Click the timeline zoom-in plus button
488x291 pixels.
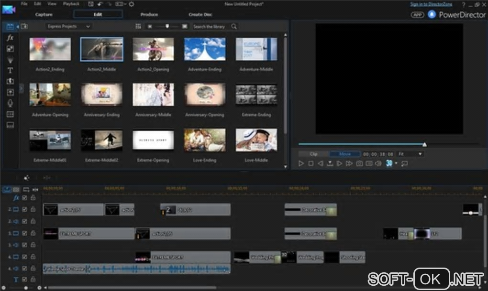click(x=39, y=288)
